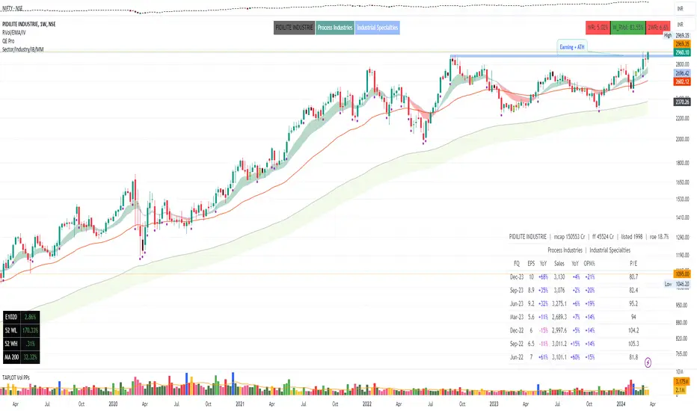Click the dark 2370.26 price label
Image resolution: width=697 pixels, height=411 pixels.
(x=682, y=102)
